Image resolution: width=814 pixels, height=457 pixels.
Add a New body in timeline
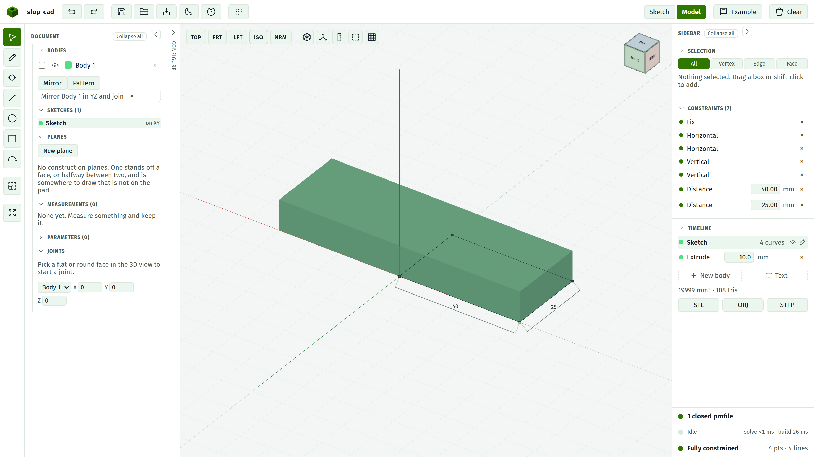point(710,275)
